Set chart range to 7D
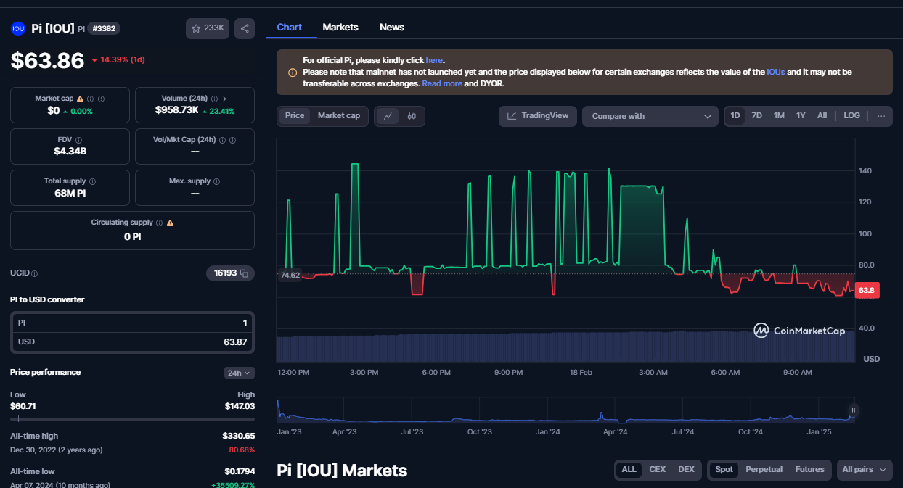Image resolution: width=903 pixels, height=488 pixels. pyautogui.click(x=757, y=116)
